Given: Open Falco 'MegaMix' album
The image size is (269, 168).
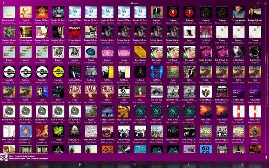Looking at the screenshot, I should 124,92.
